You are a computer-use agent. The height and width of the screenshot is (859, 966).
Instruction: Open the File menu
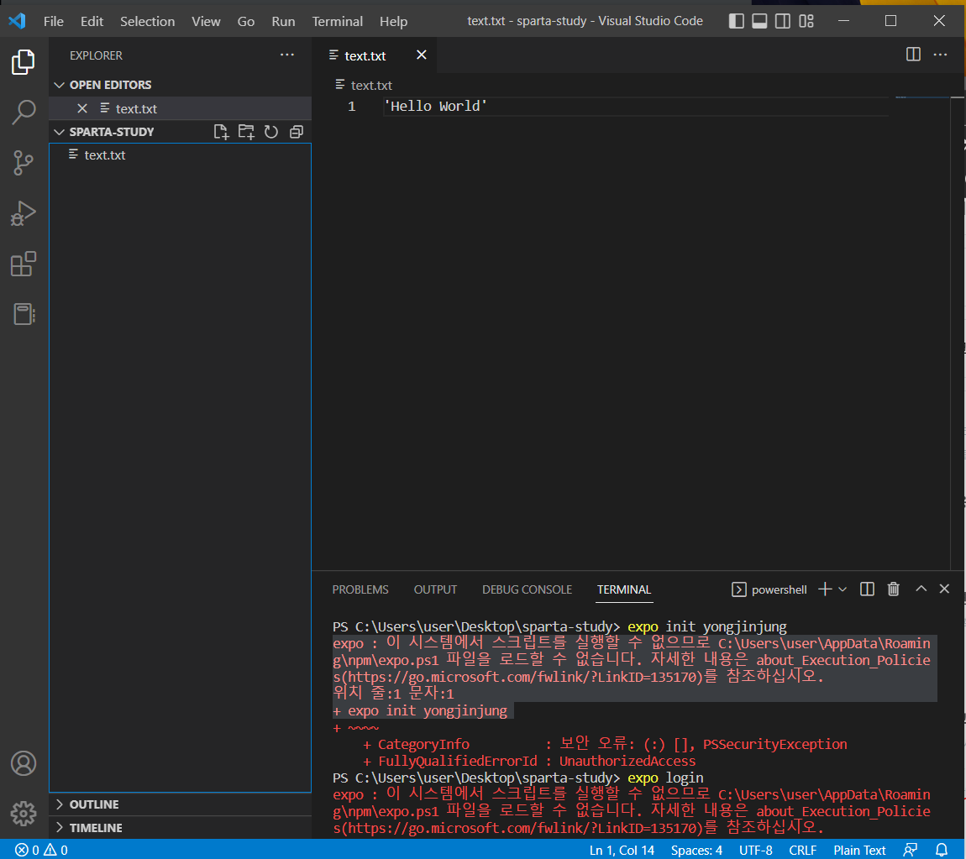tap(54, 21)
